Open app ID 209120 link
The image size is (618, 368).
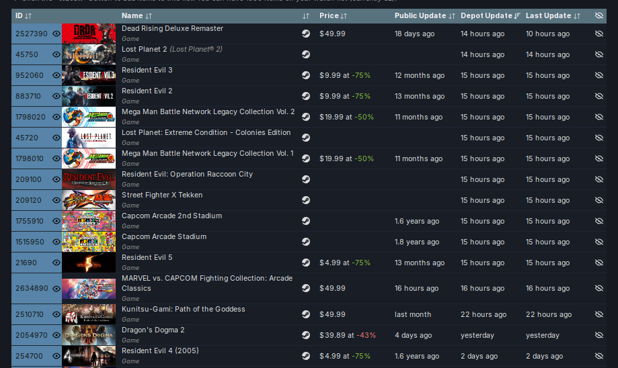[28, 200]
